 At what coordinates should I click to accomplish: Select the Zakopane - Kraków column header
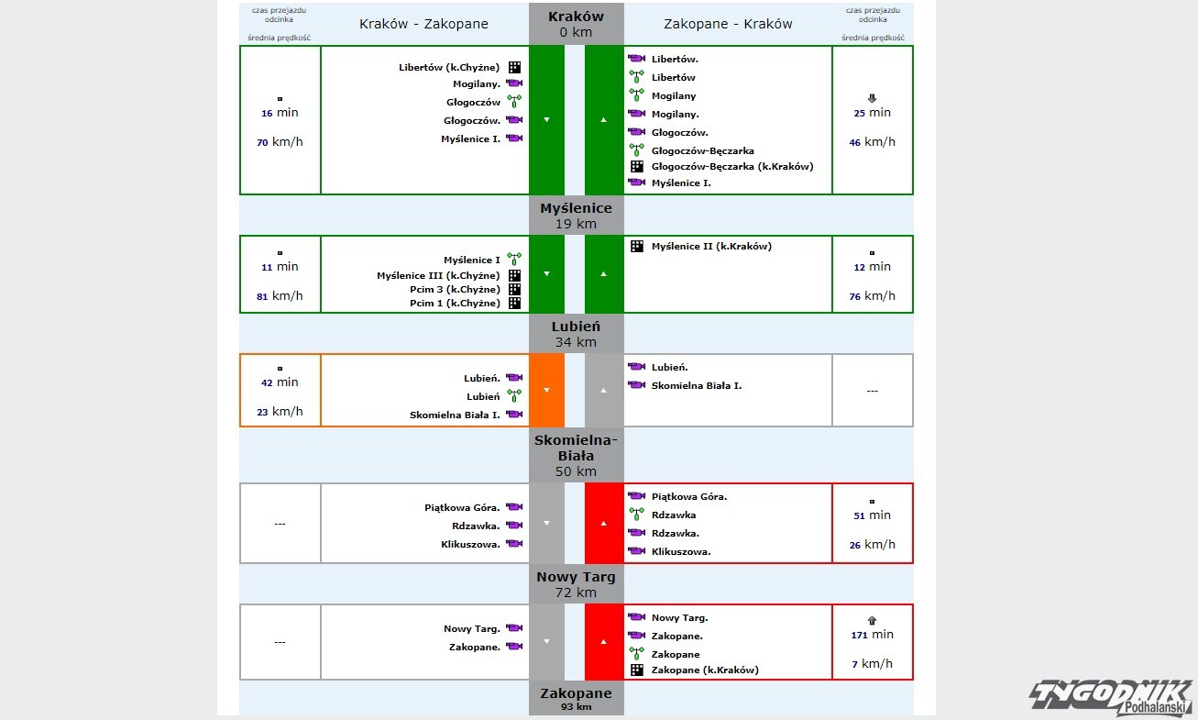pos(728,24)
